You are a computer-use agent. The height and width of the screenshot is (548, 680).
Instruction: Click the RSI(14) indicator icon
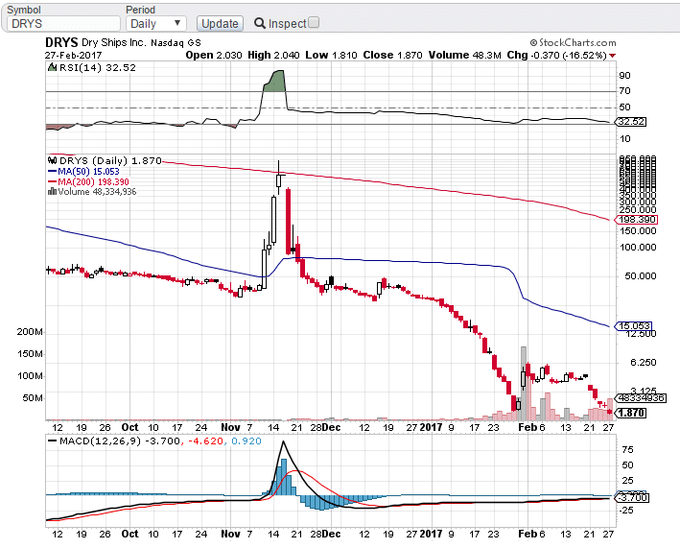[52, 67]
